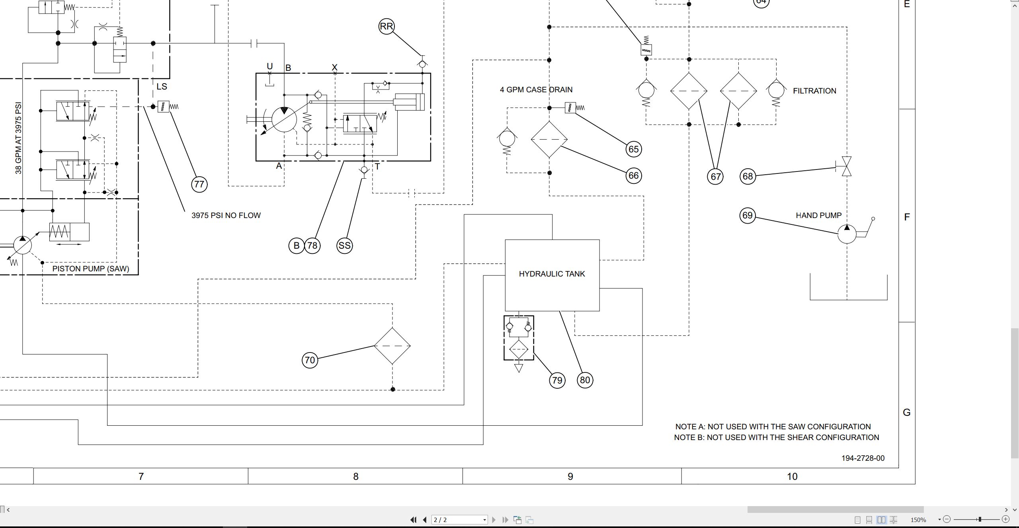The height and width of the screenshot is (528, 1019).
Task: Click the B callout circle beside 78
Action: tap(296, 245)
